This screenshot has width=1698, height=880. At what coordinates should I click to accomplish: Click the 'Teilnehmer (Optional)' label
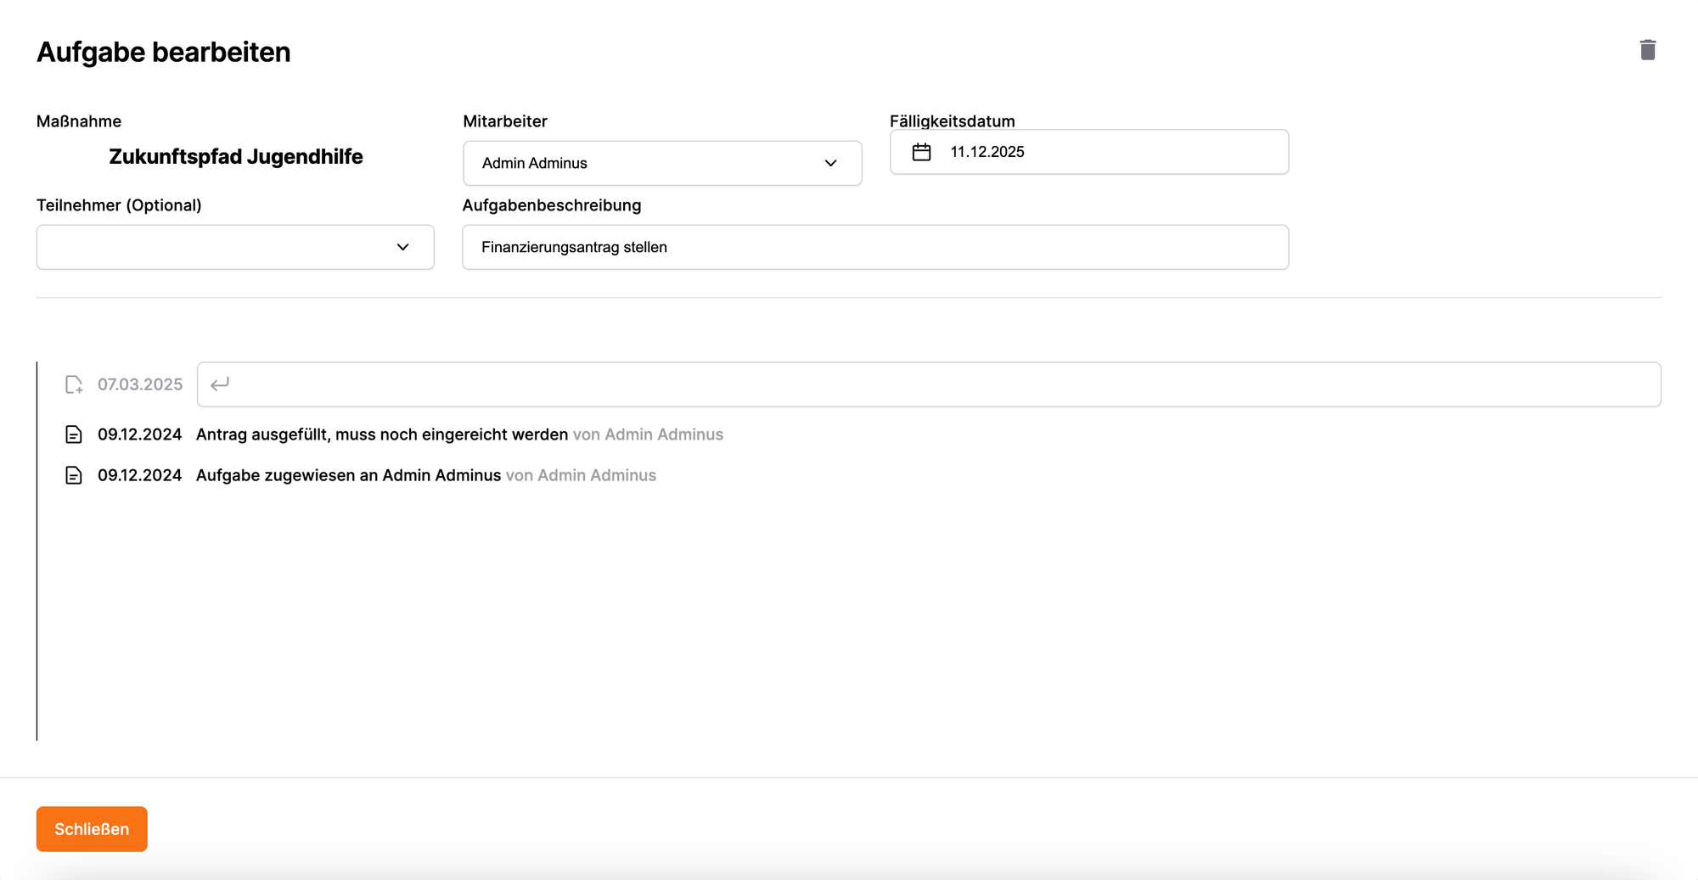coord(119,205)
